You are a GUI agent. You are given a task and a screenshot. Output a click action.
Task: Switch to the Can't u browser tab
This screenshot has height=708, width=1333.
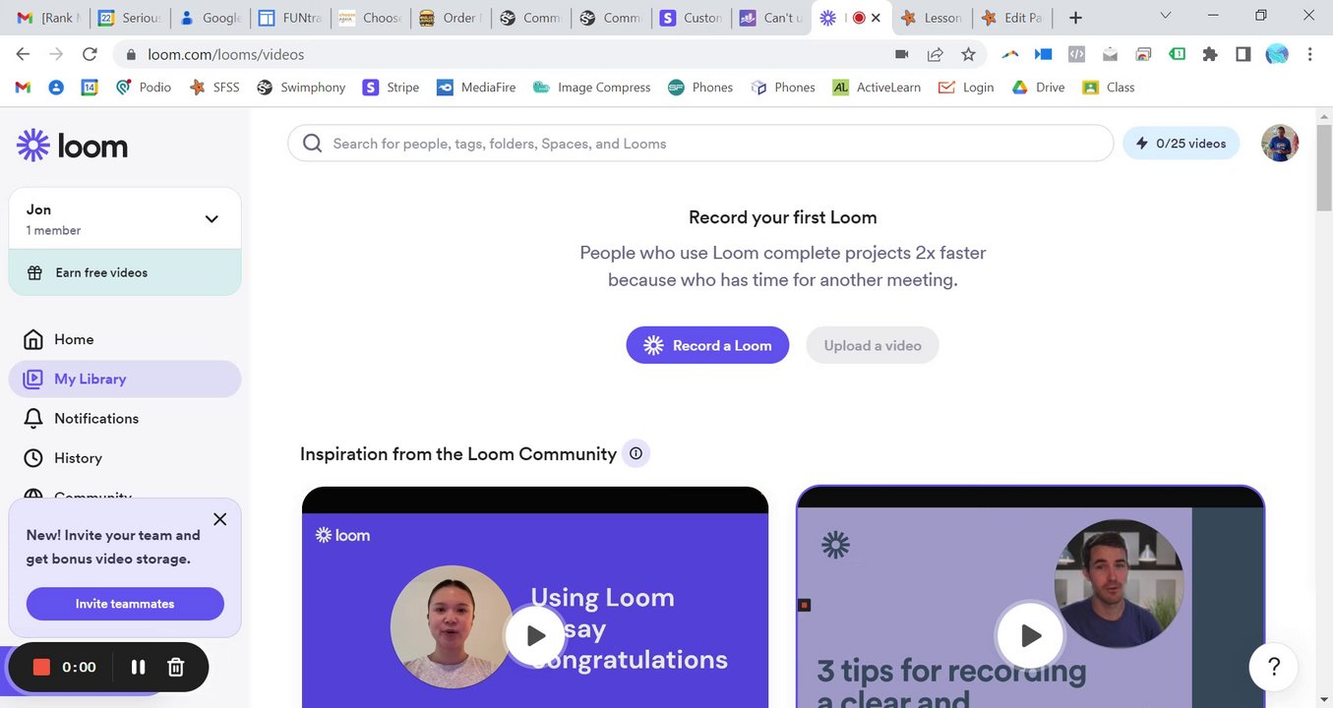point(771,18)
